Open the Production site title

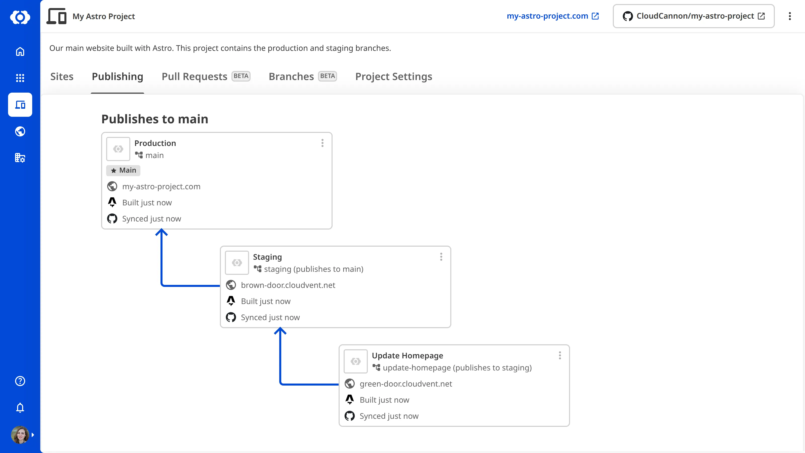pos(155,143)
